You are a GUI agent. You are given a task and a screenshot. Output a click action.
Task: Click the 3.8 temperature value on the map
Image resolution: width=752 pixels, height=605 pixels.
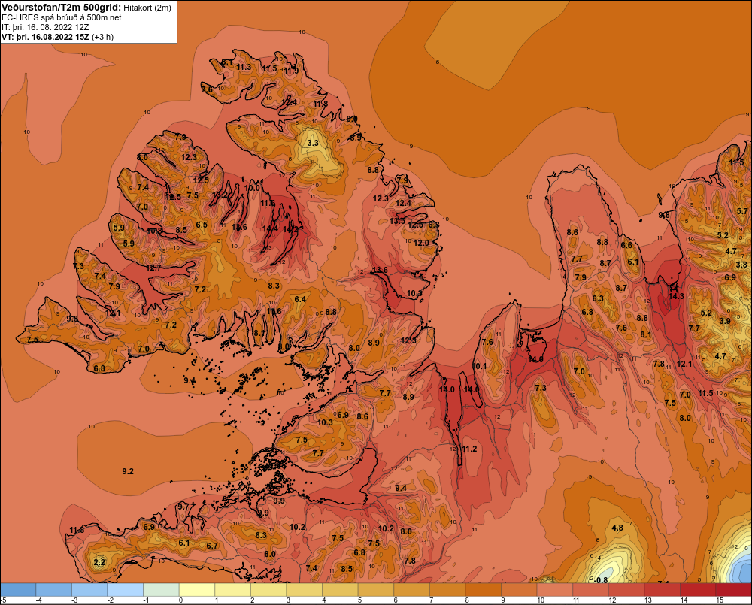click(741, 265)
